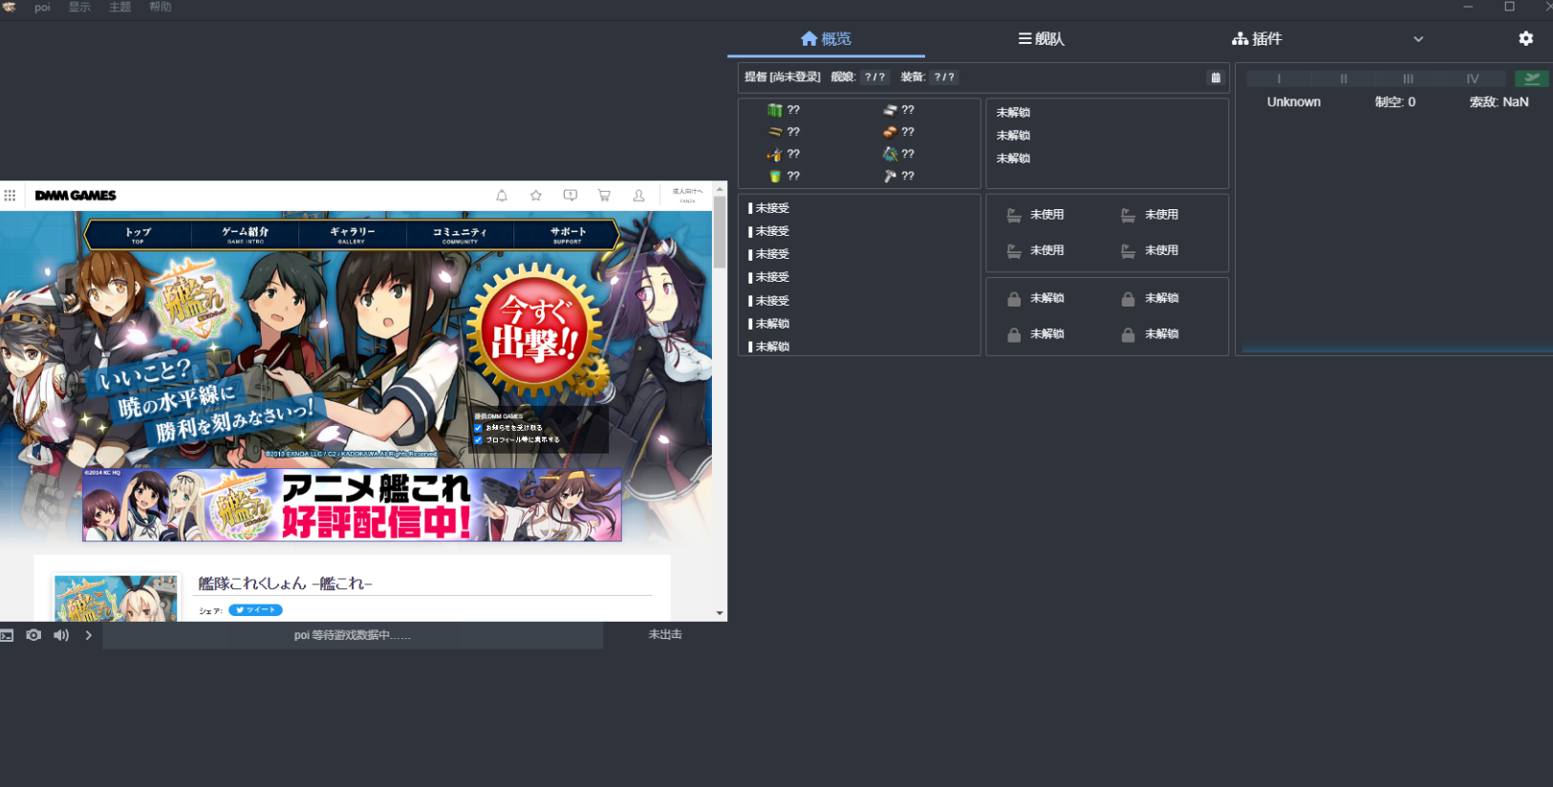Viewport: 1553px width, 787px height.
Task: Toggle the プロフィール等に表示する checkbox
Action: point(478,439)
